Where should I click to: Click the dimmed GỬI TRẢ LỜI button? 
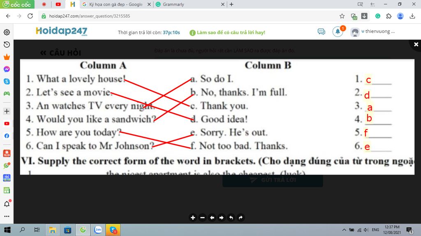[273, 181]
